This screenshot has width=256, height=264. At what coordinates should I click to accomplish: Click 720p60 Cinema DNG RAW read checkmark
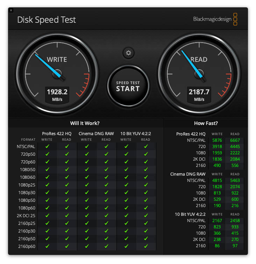106,162
